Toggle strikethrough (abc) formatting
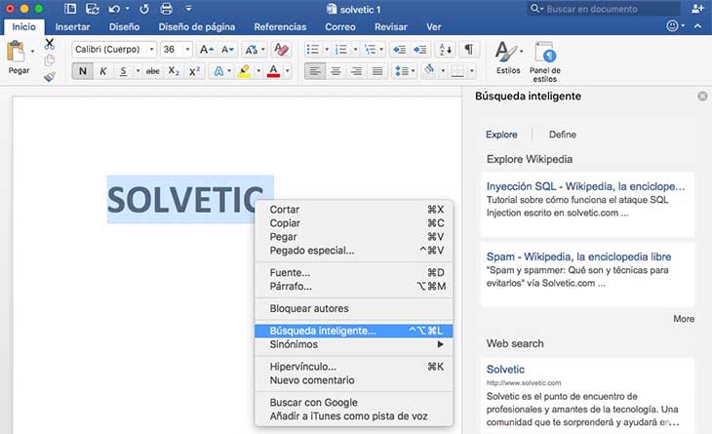 pyautogui.click(x=152, y=71)
